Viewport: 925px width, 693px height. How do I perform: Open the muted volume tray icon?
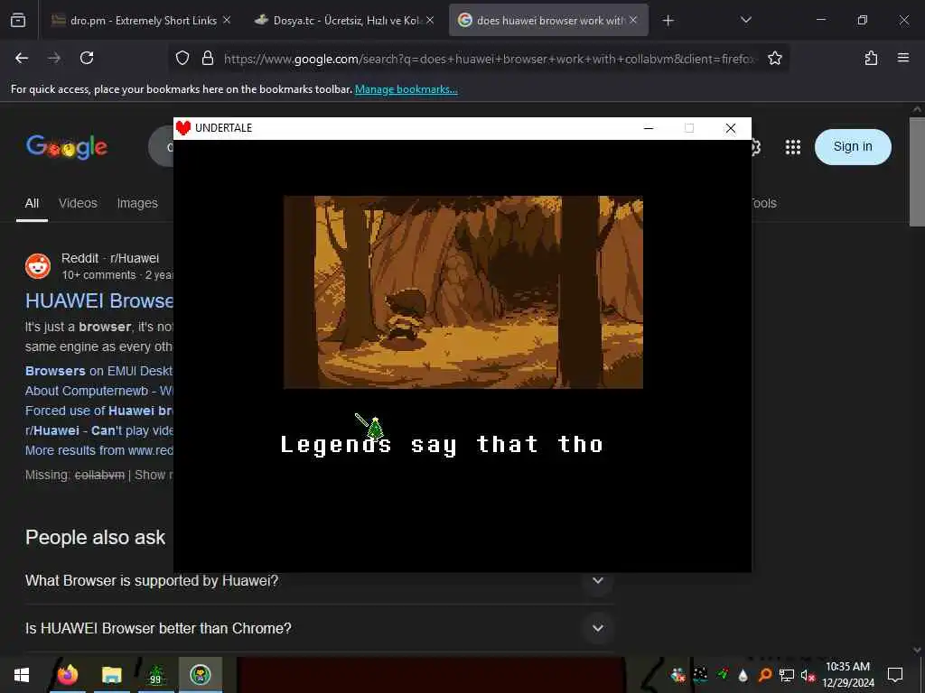tap(808, 675)
